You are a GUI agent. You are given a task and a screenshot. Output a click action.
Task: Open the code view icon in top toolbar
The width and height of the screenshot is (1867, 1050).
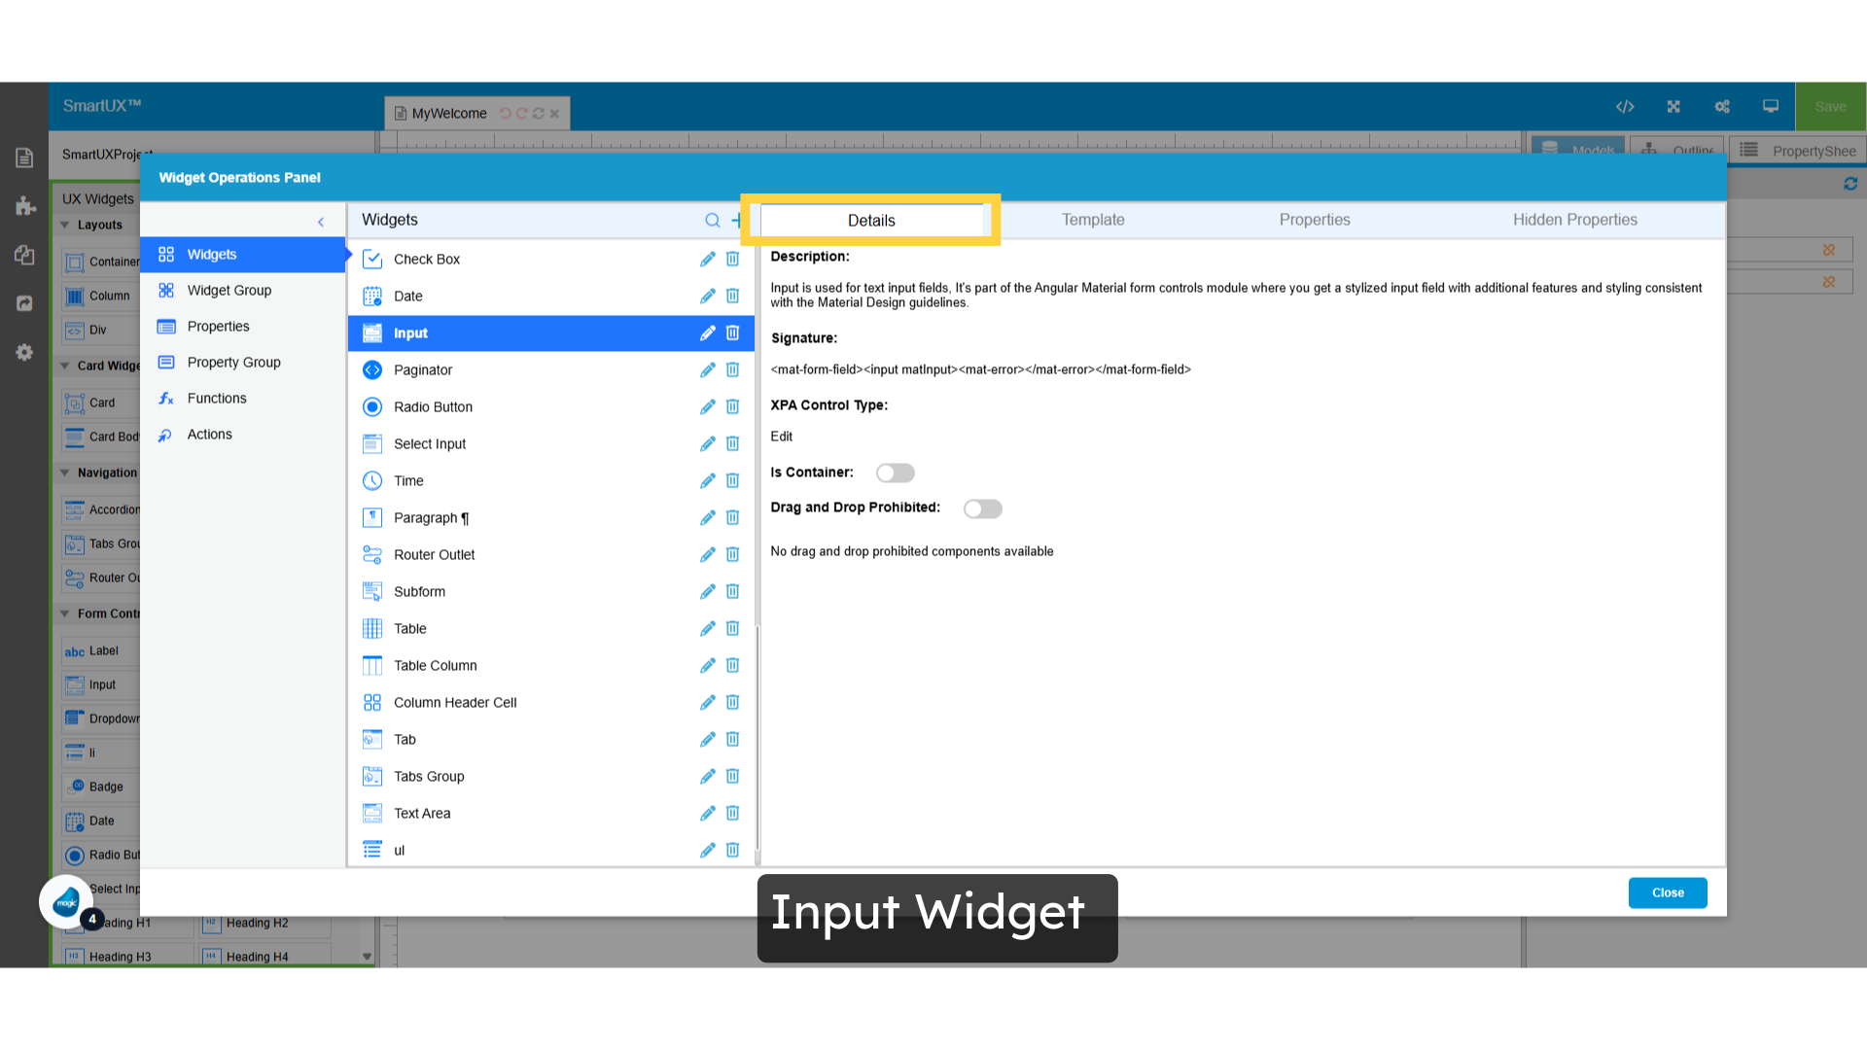pyautogui.click(x=1625, y=107)
